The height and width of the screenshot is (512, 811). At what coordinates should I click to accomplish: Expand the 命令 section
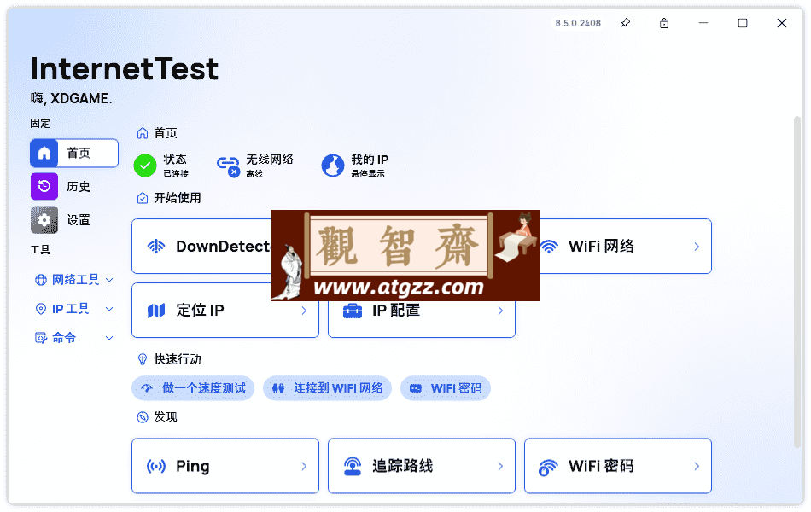tap(74, 338)
